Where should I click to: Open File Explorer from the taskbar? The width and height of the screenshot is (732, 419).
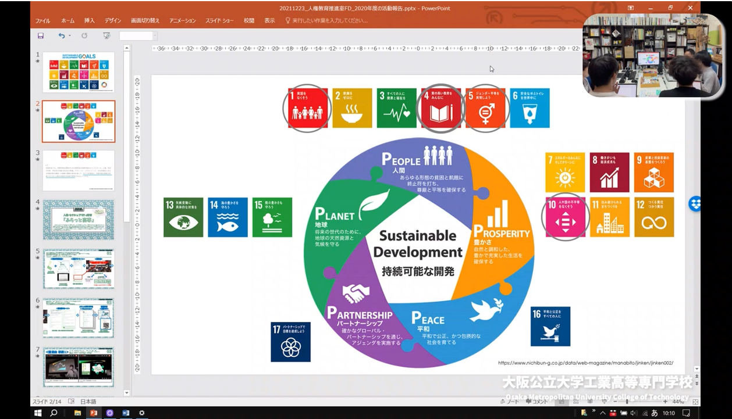point(77,413)
